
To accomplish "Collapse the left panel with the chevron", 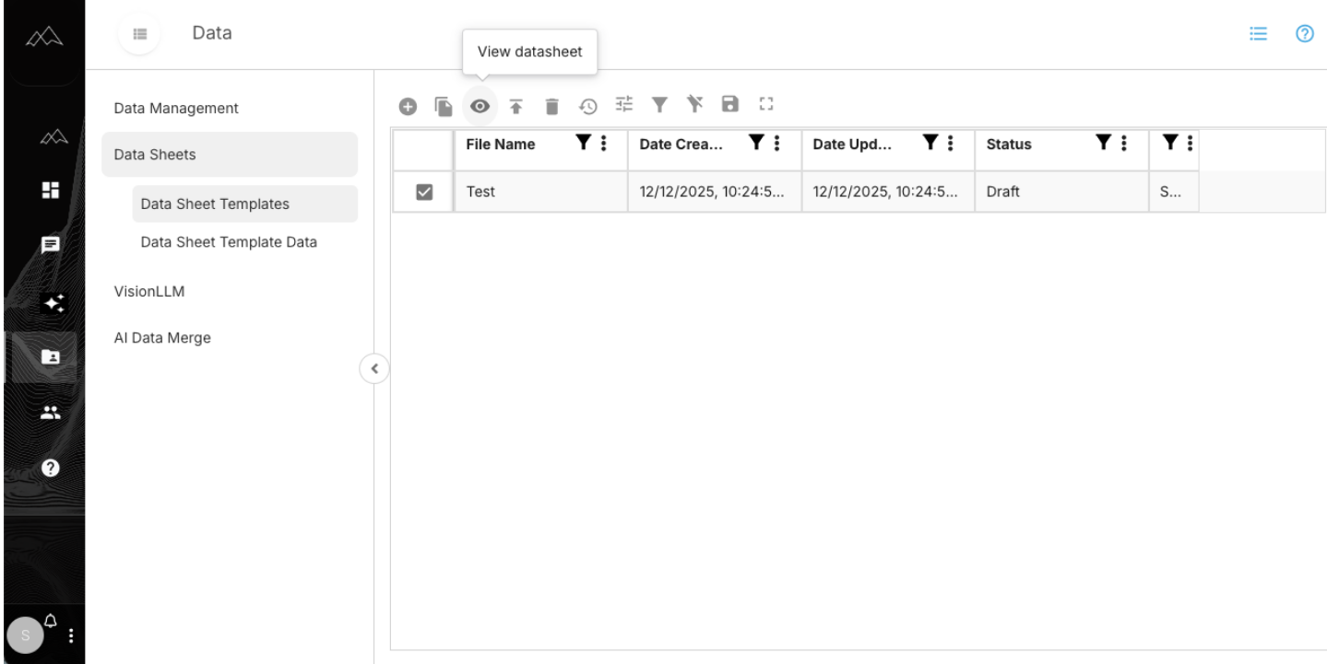I will pyautogui.click(x=373, y=368).
